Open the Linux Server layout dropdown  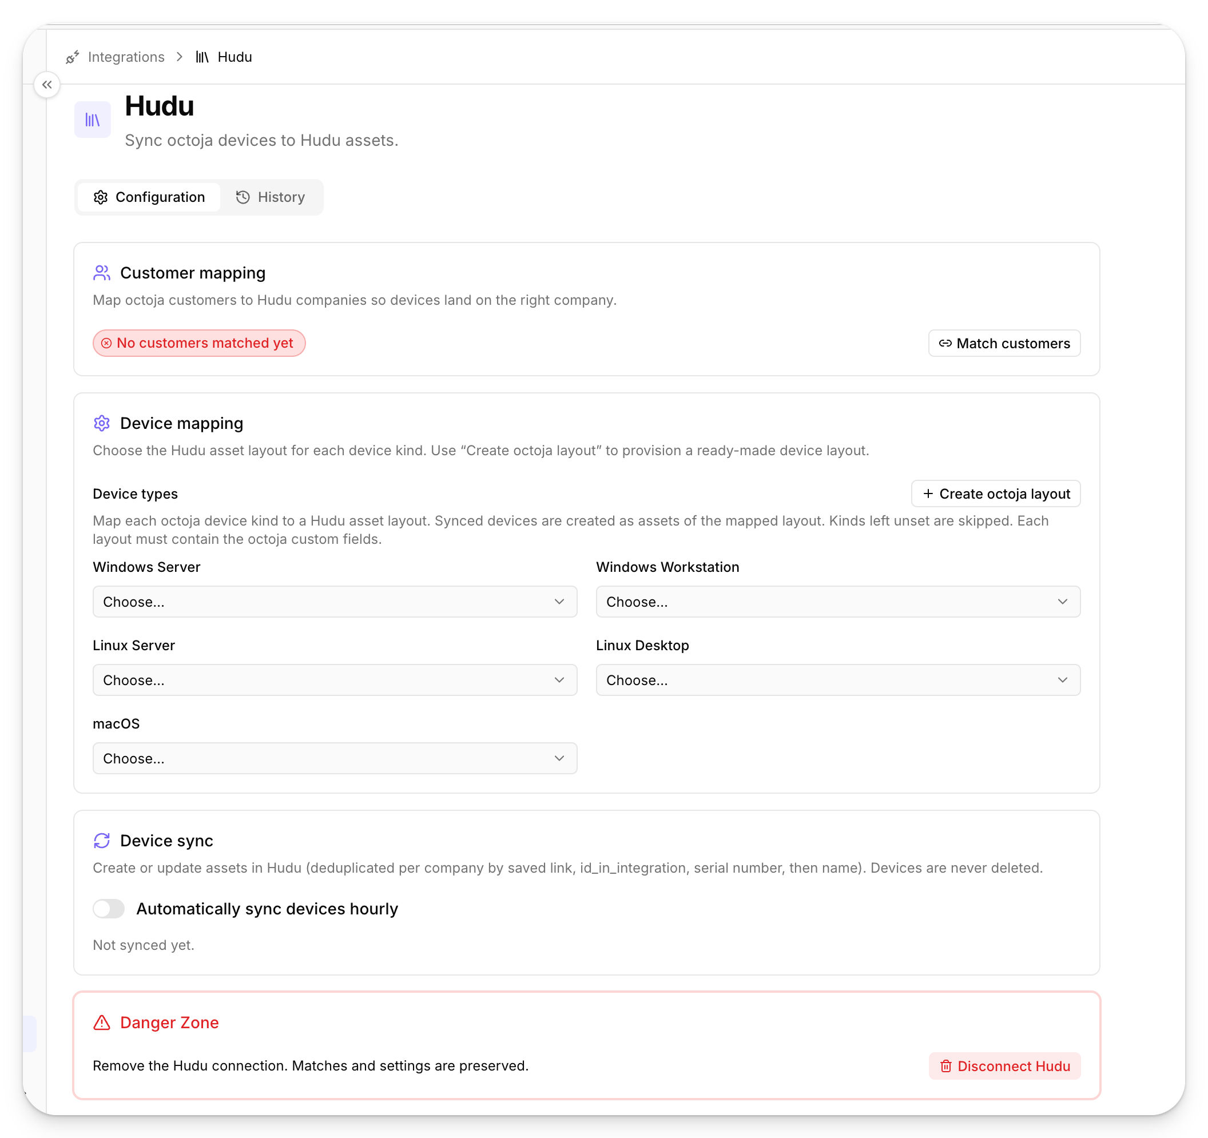pyautogui.click(x=335, y=680)
